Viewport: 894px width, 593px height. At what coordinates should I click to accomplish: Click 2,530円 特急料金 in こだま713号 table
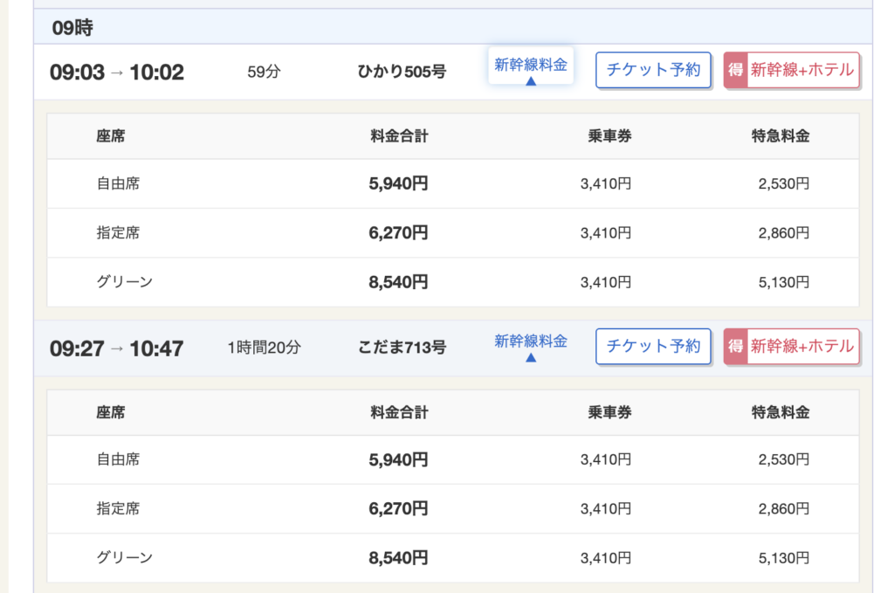coord(784,459)
